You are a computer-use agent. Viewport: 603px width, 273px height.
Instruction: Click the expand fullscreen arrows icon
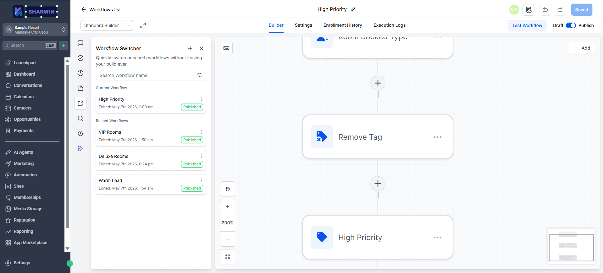(x=143, y=25)
